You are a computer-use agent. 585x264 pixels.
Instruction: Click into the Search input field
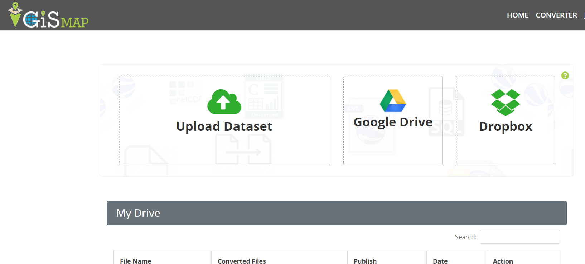point(519,237)
